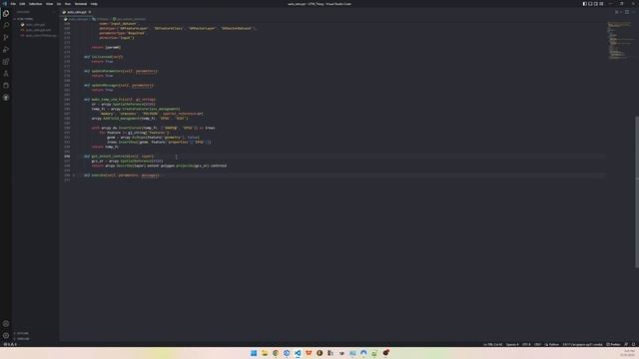Viewport: 639px width, 359px height.
Task: Click the Python language mode in the status bar
Action: click(552, 344)
